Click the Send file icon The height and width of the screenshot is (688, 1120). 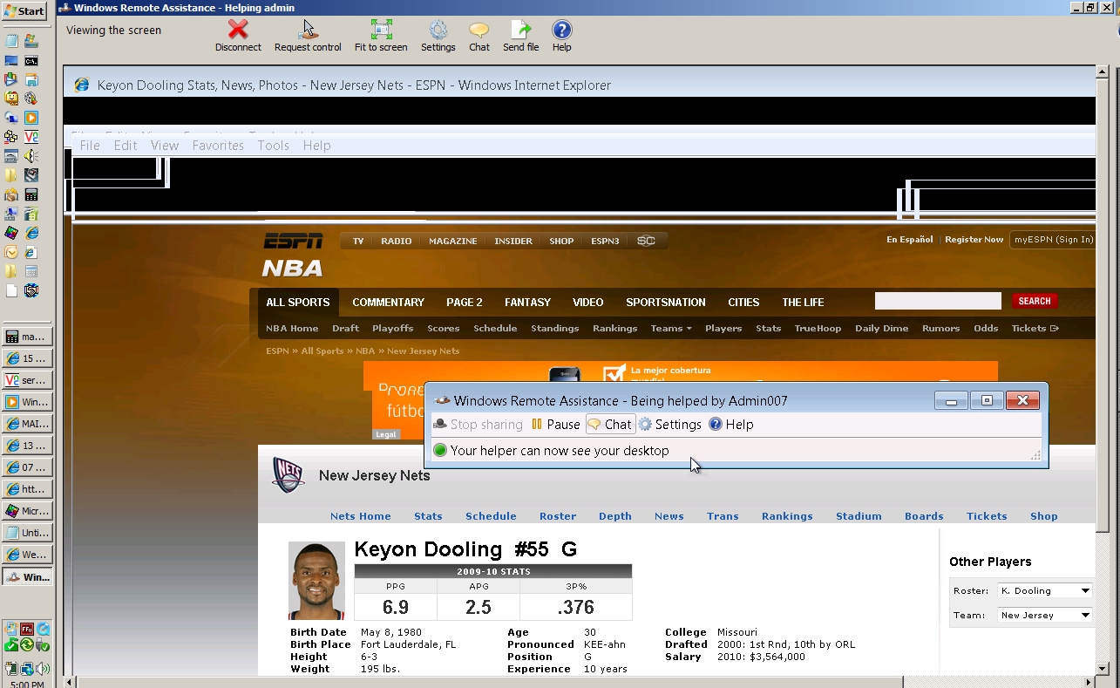[x=520, y=37]
